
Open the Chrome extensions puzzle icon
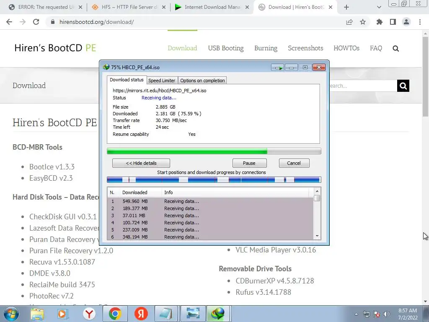(379, 22)
